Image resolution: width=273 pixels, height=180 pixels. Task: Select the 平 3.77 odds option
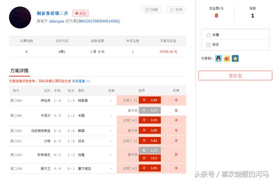point(149,110)
